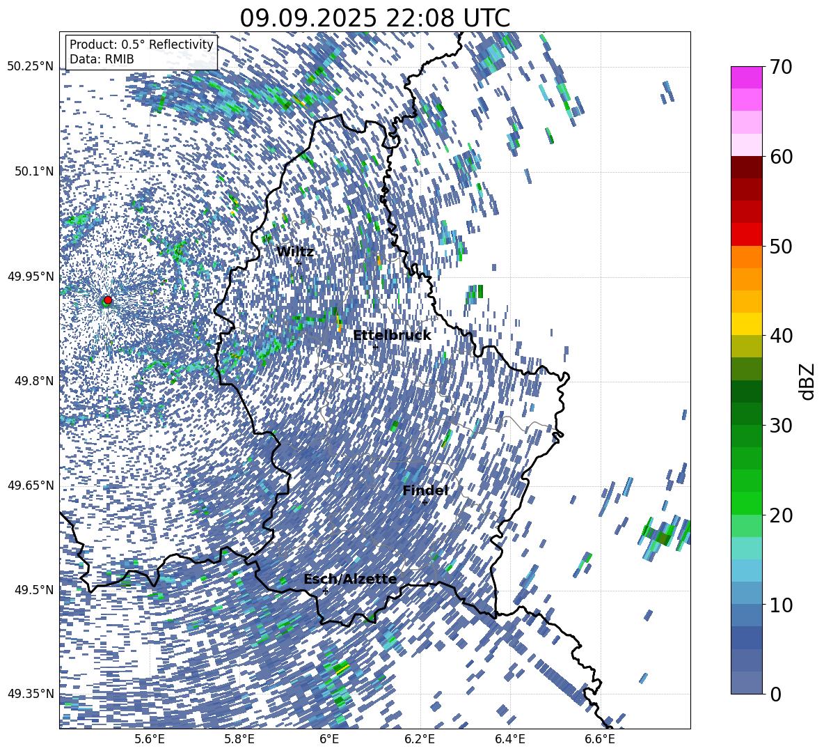Click the bright red colorbar swatch above 50
This screenshot has height=753, width=824.
[x=747, y=234]
